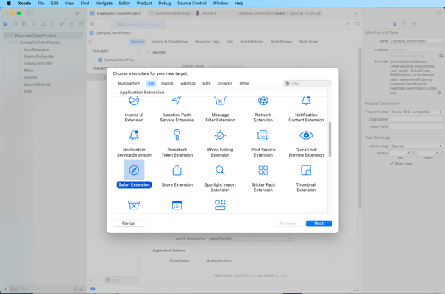
Task: Open the Build Settings tab
Action: point(252,42)
